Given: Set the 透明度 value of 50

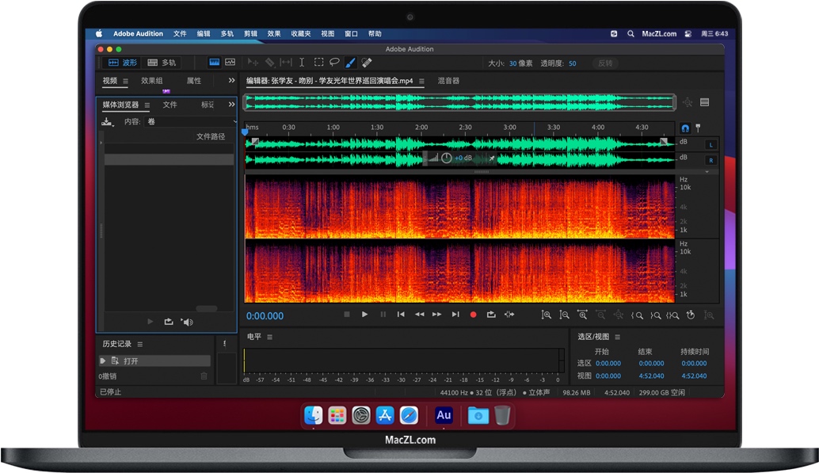Looking at the screenshot, I should (572, 63).
